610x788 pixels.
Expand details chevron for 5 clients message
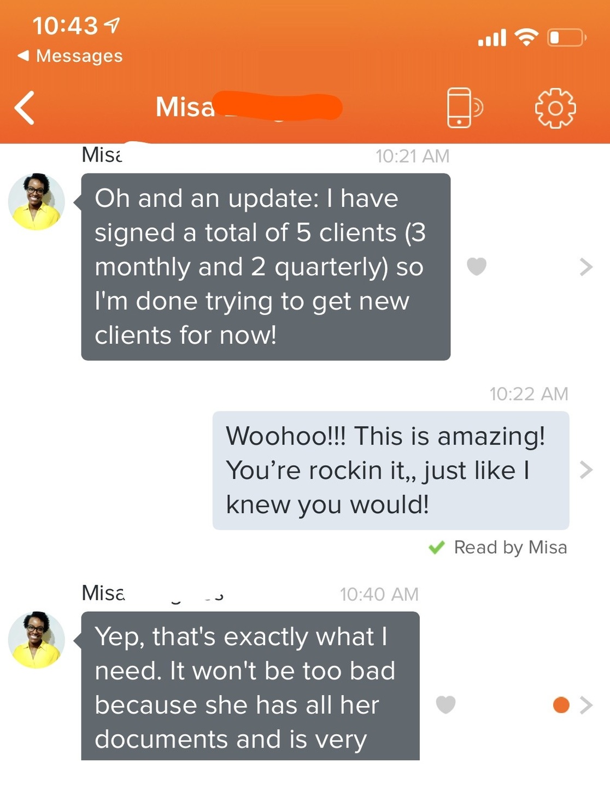(586, 266)
